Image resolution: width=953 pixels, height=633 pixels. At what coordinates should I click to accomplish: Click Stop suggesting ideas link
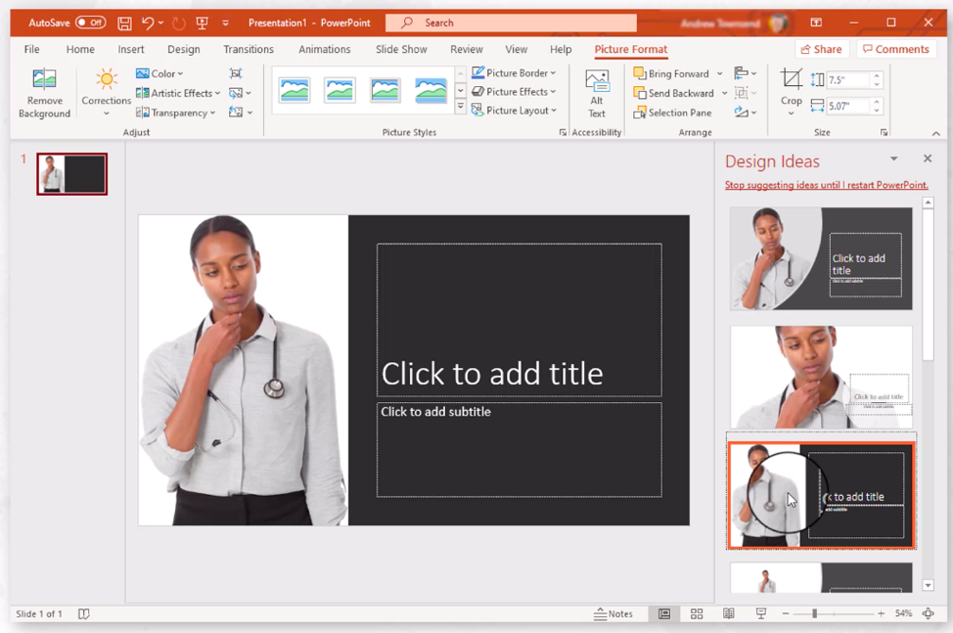coord(825,185)
